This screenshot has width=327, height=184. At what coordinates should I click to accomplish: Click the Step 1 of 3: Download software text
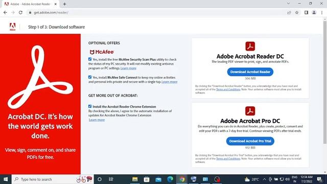tap(57, 27)
